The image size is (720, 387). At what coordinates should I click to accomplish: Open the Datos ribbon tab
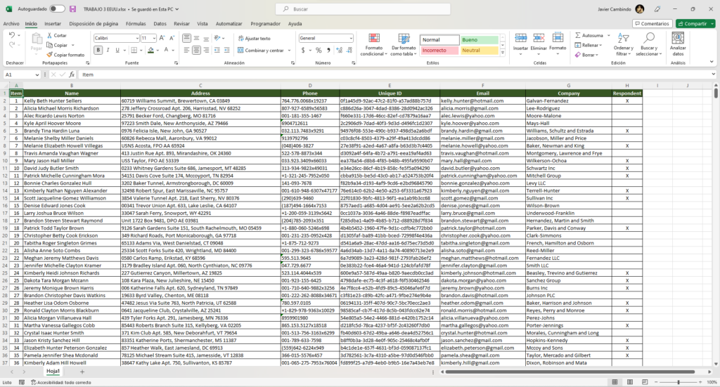click(x=160, y=23)
